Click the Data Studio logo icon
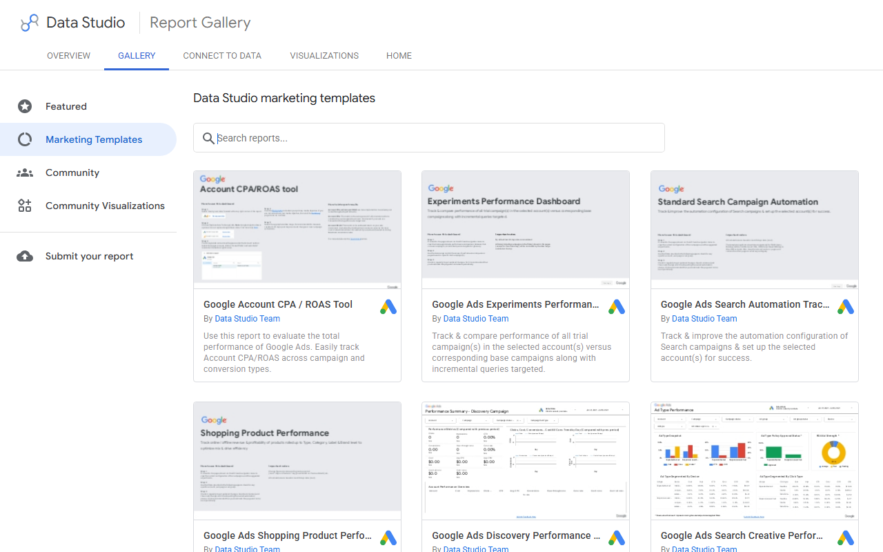 30,23
